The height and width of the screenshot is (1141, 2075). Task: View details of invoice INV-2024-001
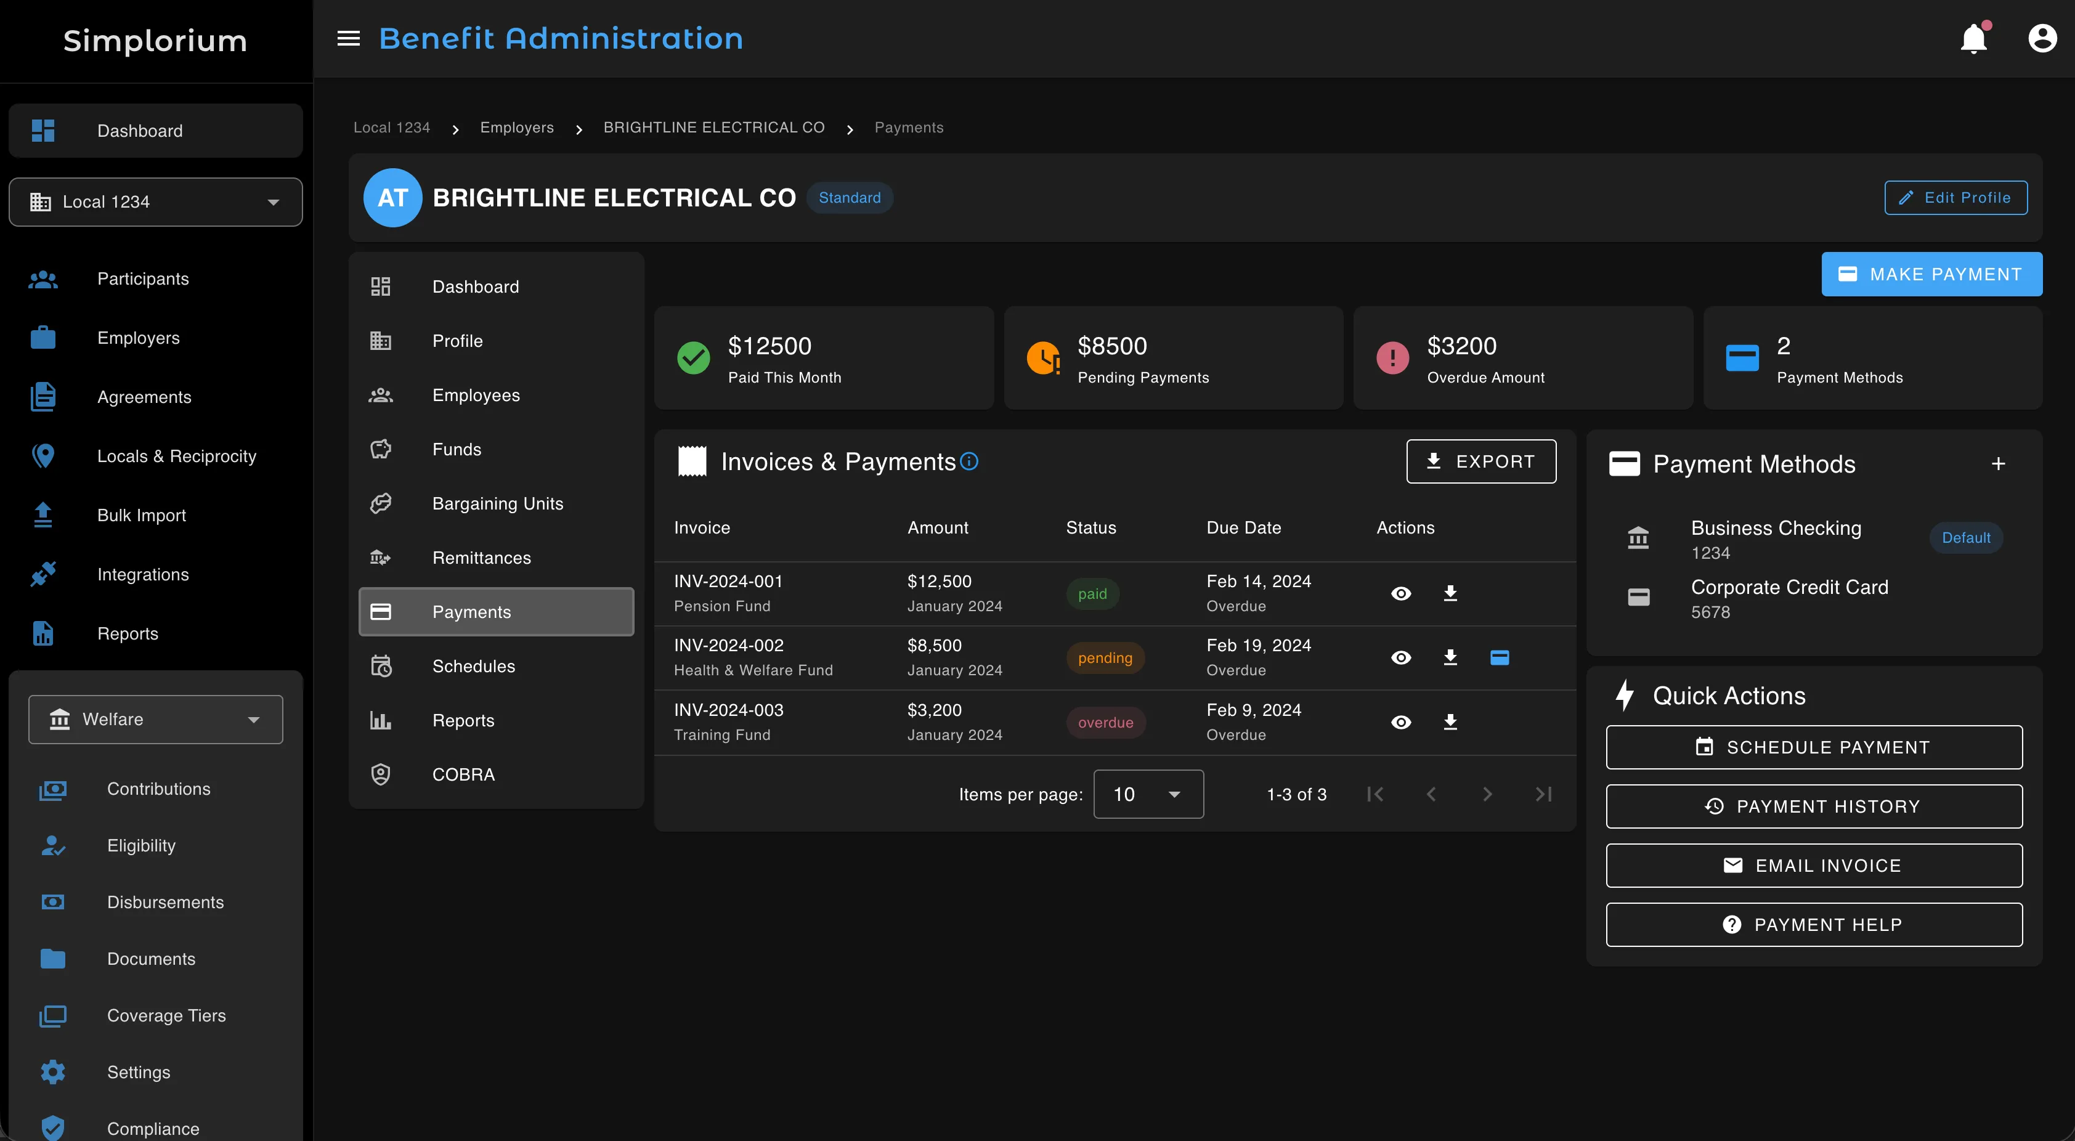(x=1401, y=593)
